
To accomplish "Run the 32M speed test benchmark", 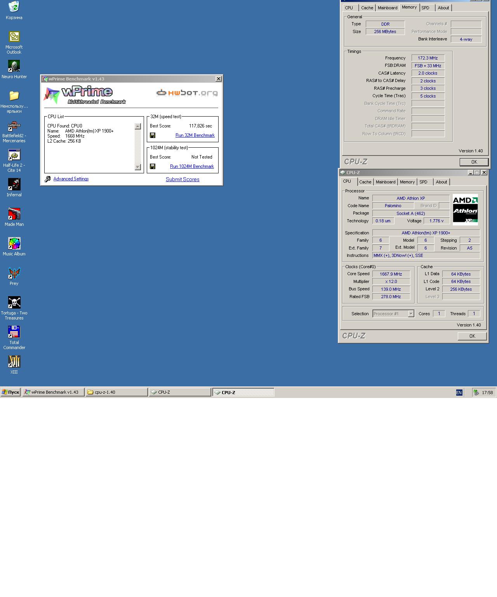I will click(x=195, y=135).
